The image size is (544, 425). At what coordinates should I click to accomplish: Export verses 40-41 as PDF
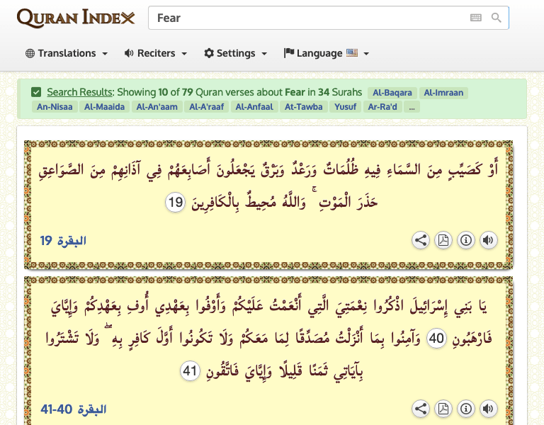[x=443, y=409]
